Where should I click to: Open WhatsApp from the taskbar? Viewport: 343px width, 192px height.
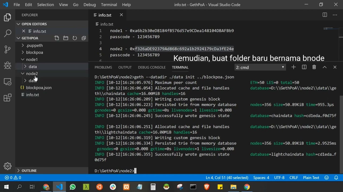click(x=73, y=187)
